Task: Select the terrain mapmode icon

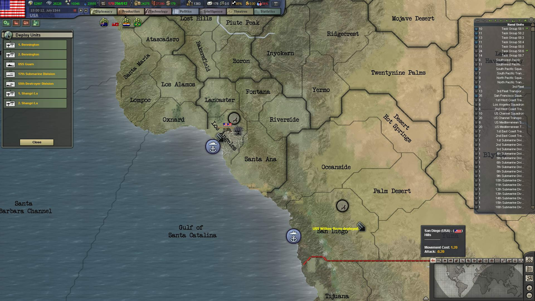Action: [433, 261]
